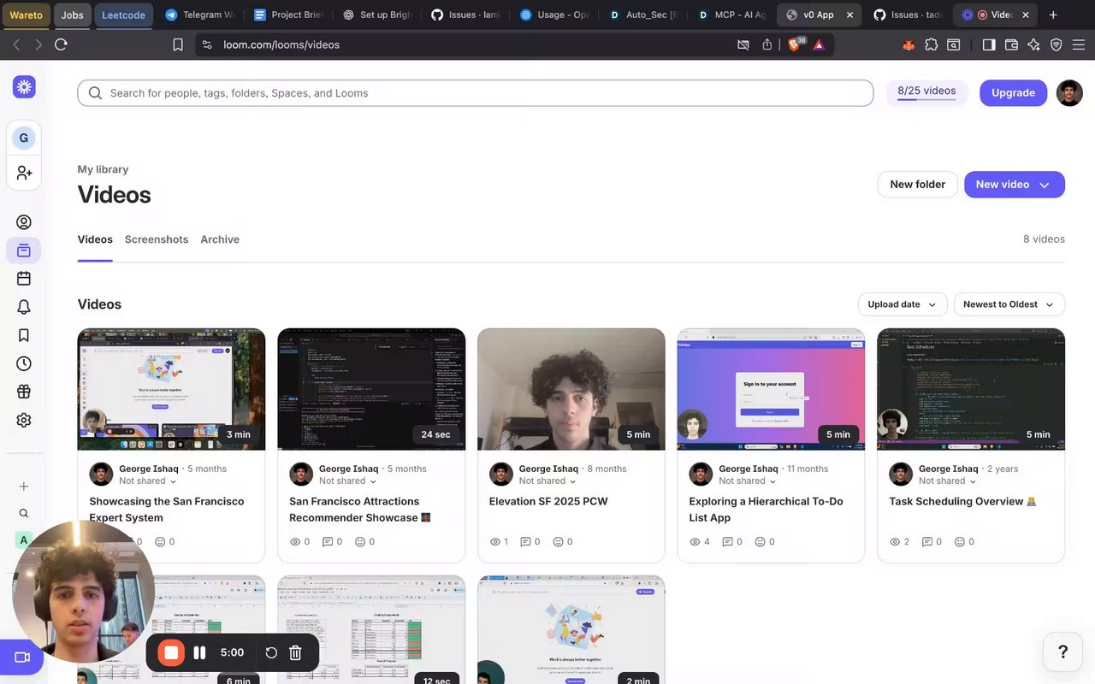This screenshot has width=1095, height=684.
Task: Click reactions emoji on Task Scheduling video
Action: coord(964,542)
